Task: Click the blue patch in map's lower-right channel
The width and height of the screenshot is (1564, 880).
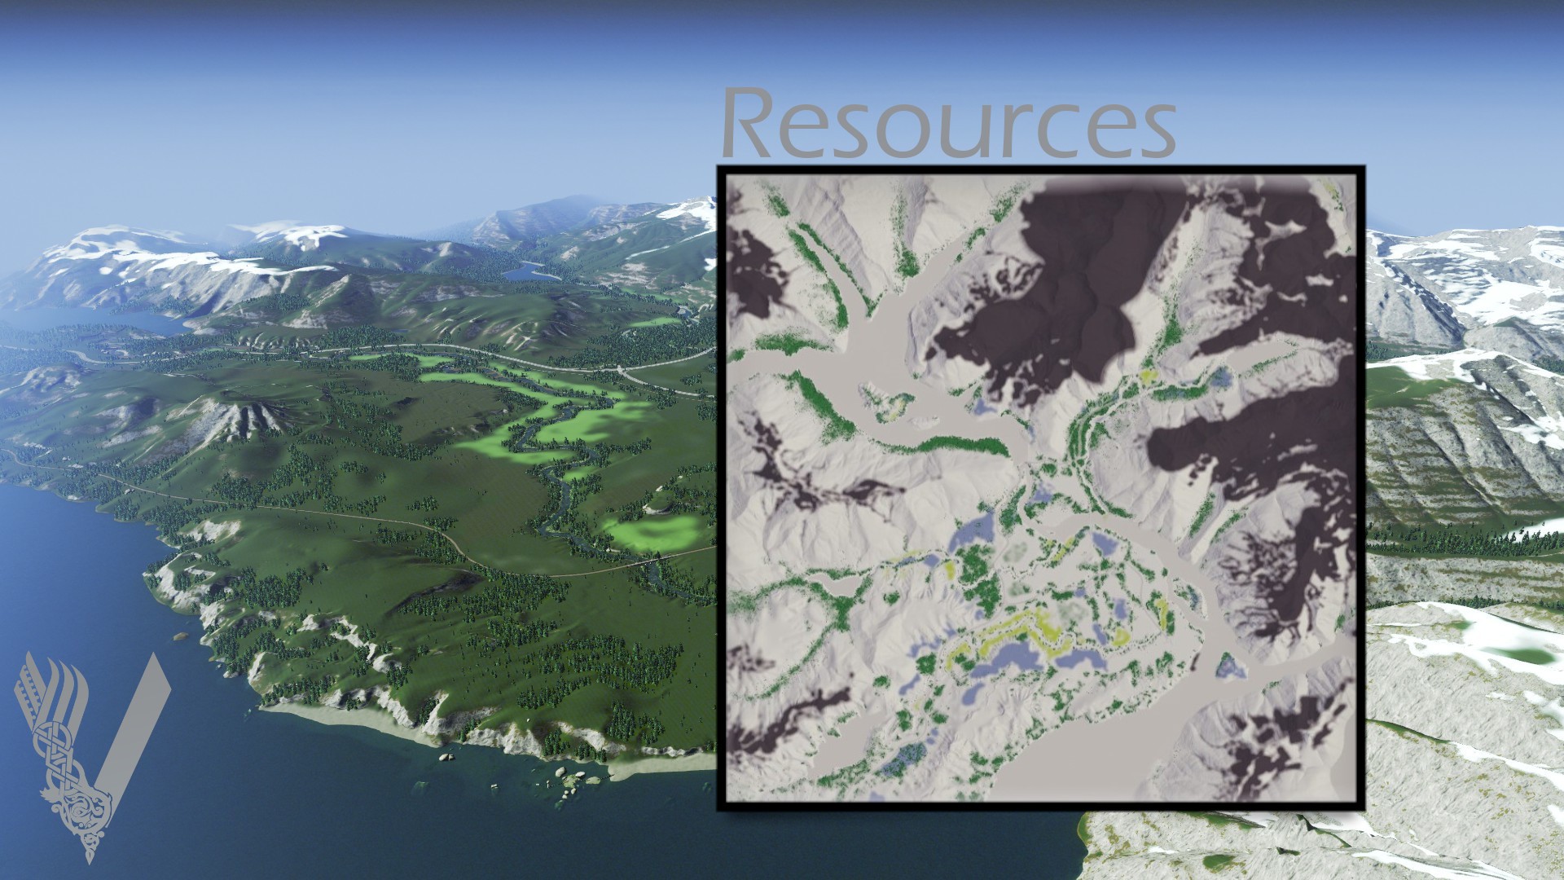Action: click(1230, 667)
